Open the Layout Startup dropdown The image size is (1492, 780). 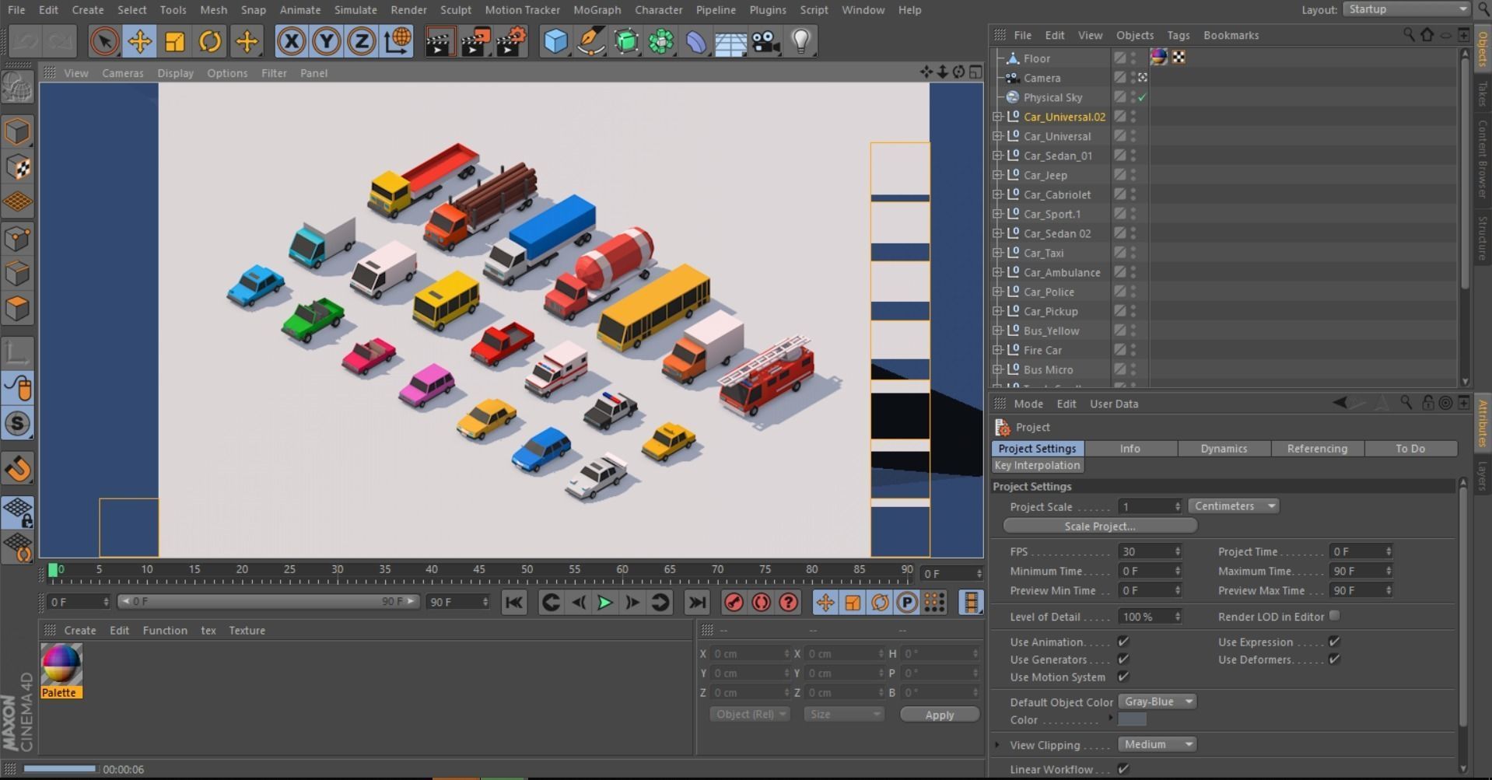tap(1406, 9)
